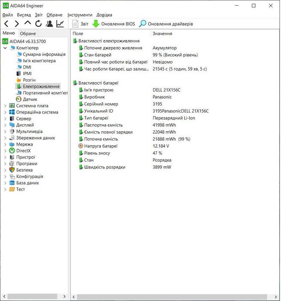Click the Пристрої tree icon

[x=12, y=157]
